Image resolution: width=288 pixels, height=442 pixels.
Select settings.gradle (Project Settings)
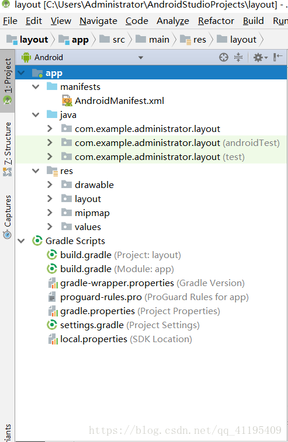click(130, 325)
